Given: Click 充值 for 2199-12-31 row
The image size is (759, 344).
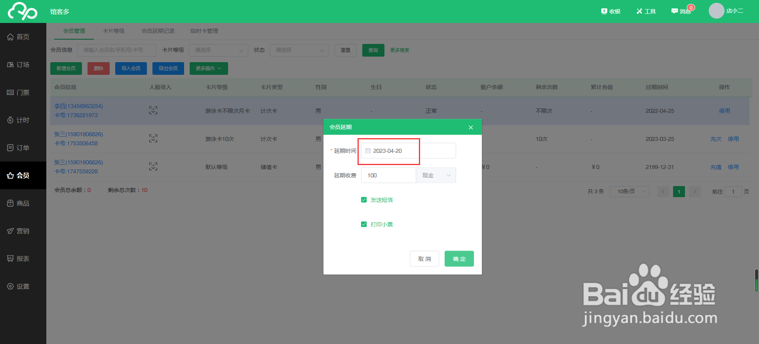Looking at the screenshot, I should 716,167.
